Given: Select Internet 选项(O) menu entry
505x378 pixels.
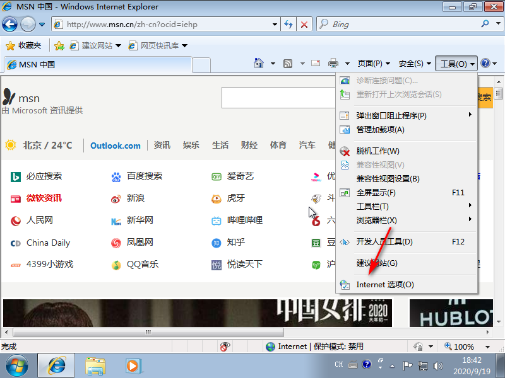Looking at the screenshot, I should [x=385, y=285].
